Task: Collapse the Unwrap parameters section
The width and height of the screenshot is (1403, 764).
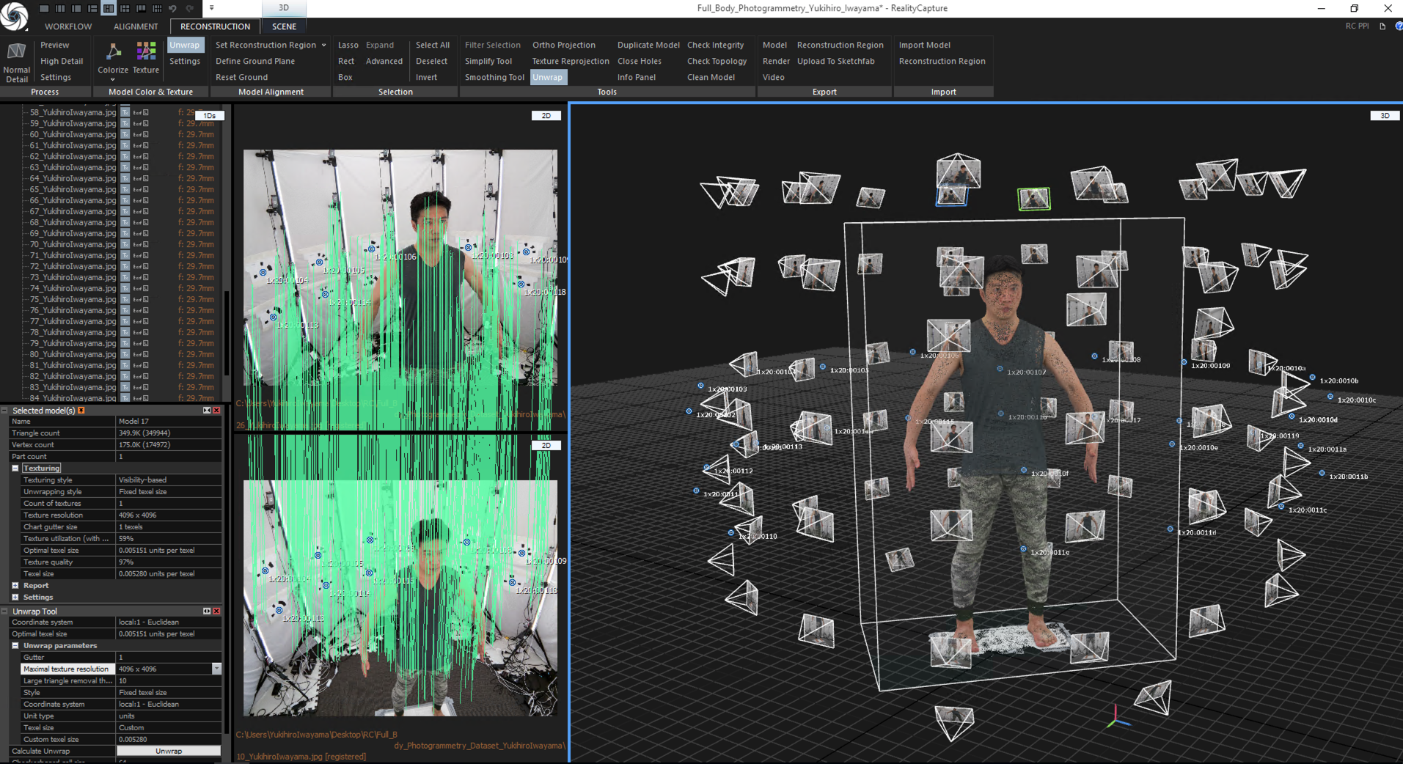Action: (15, 645)
